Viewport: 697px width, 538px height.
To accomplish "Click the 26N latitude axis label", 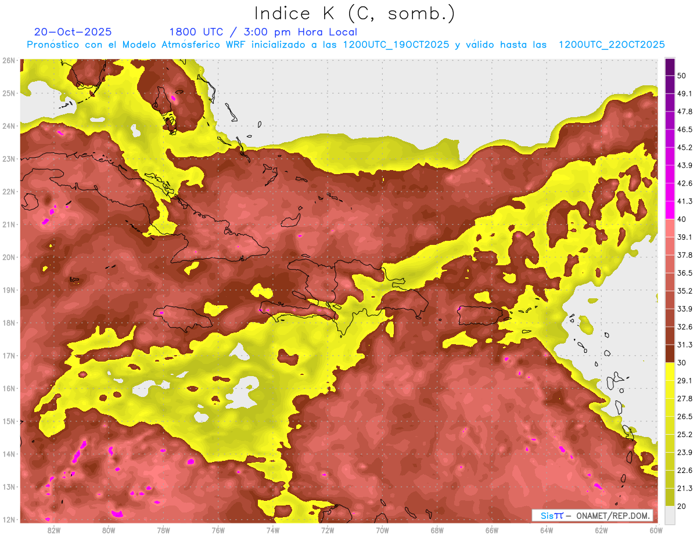I will point(9,60).
